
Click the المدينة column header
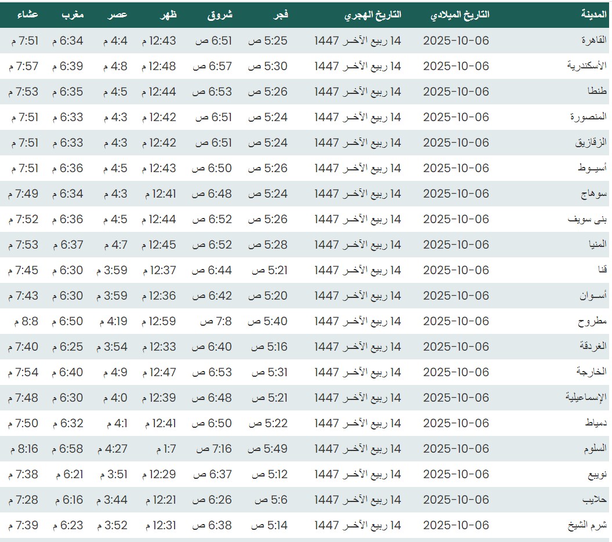[x=593, y=15]
